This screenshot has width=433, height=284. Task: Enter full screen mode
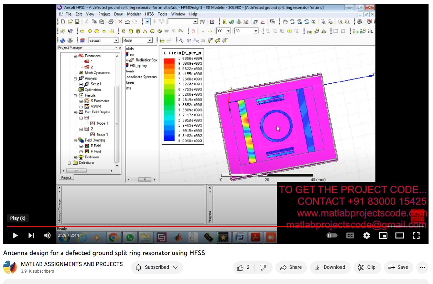click(x=416, y=235)
